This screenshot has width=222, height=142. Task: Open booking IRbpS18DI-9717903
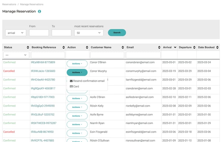pyautogui.click(x=43, y=97)
